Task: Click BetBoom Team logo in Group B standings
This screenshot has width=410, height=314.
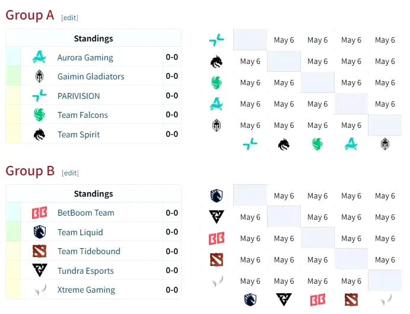Action: (x=40, y=213)
